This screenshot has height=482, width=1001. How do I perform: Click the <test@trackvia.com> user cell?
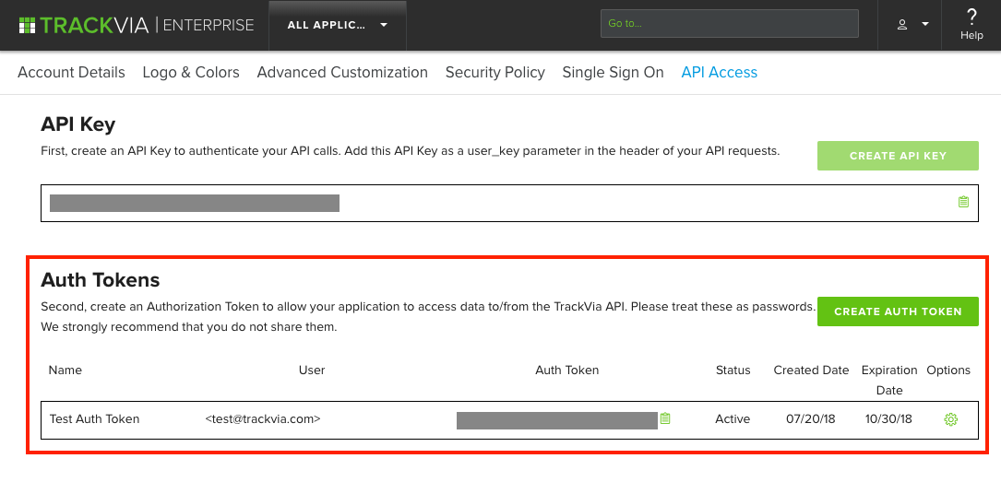coord(262,419)
